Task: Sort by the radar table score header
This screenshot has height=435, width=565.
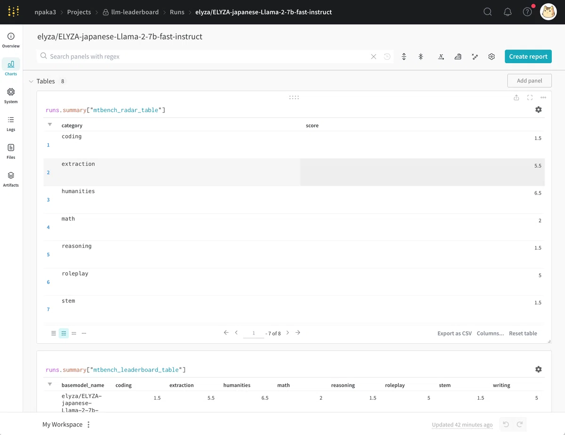Action: pos(312,125)
